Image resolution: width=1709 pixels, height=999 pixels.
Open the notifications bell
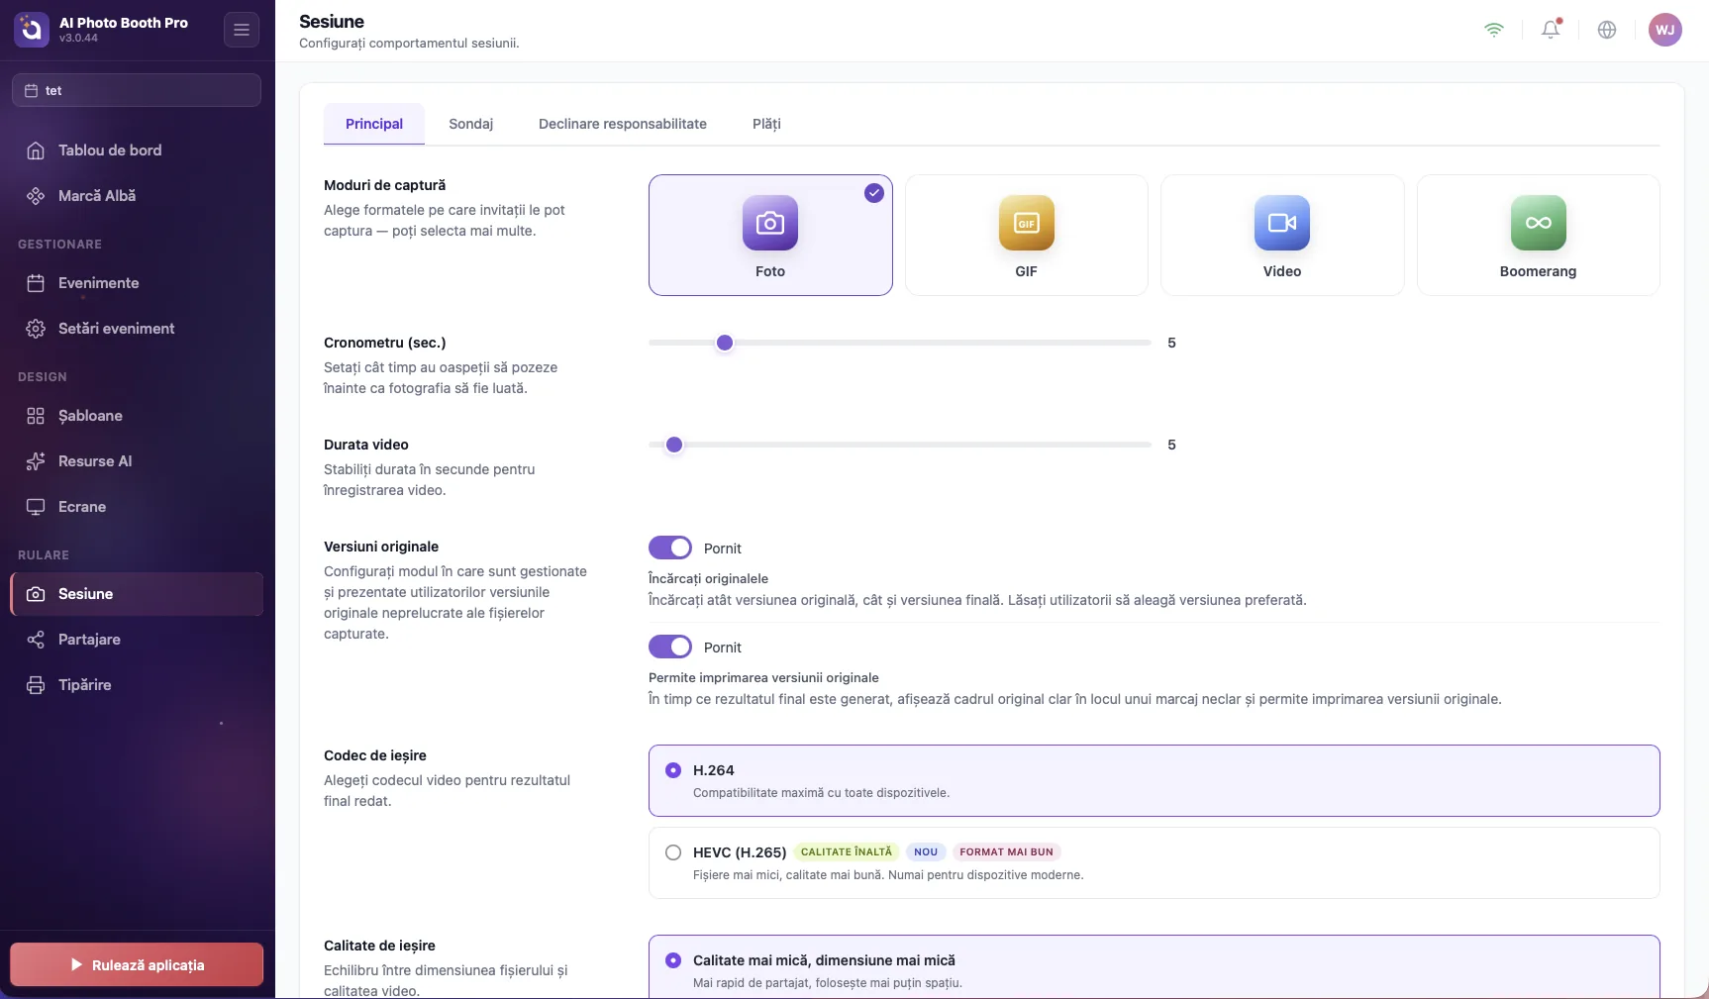click(x=1551, y=30)
